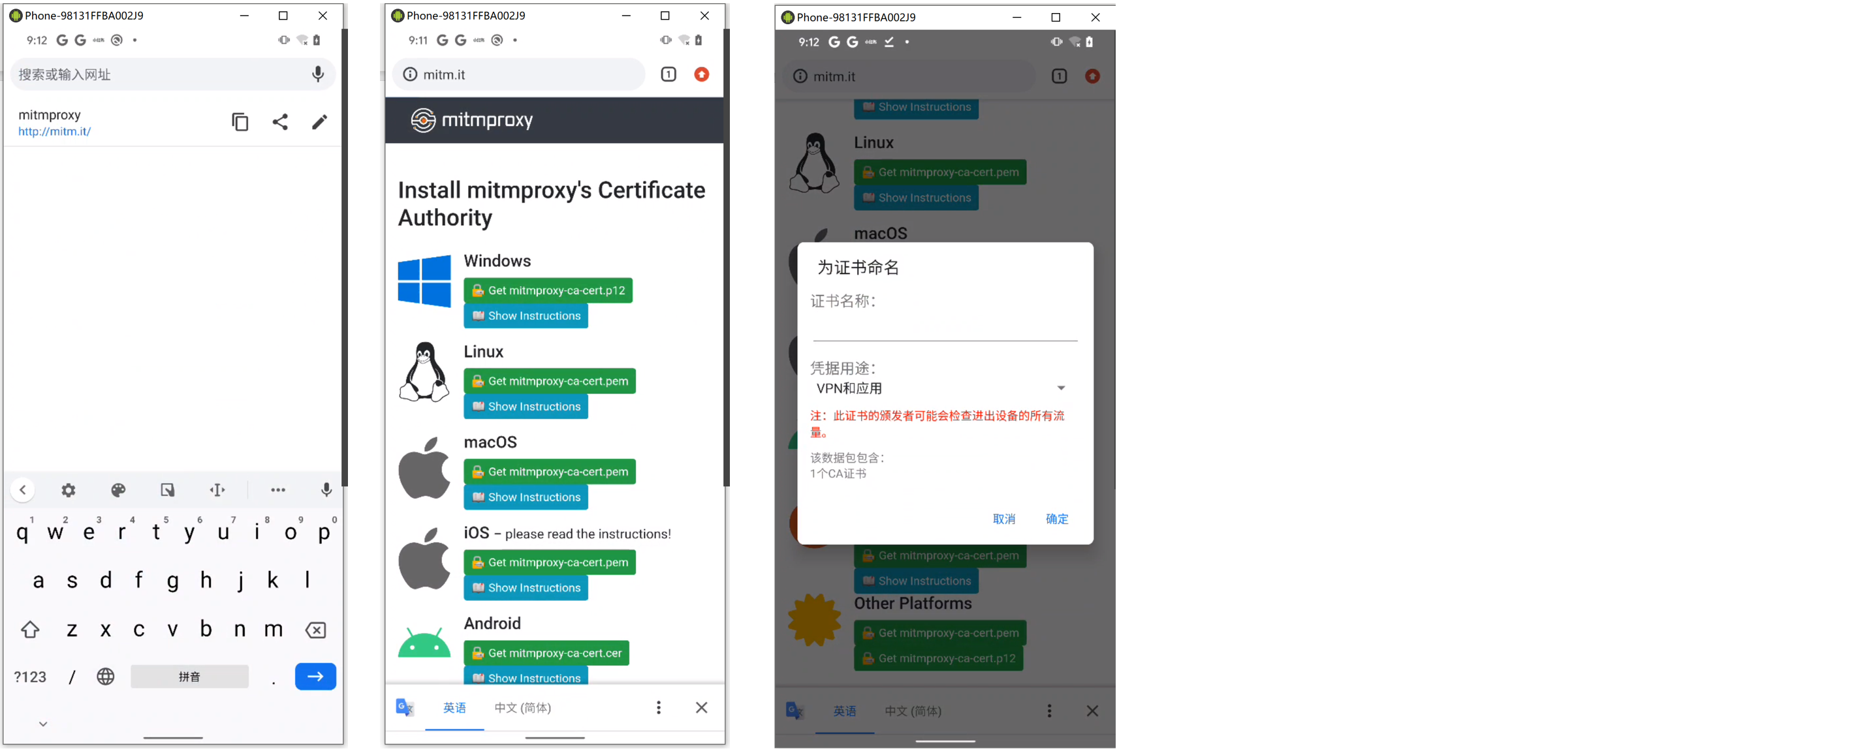Tap site info icon beside mitm.it in middle window
Screen dimensions: 1856x755
[410, 74]
